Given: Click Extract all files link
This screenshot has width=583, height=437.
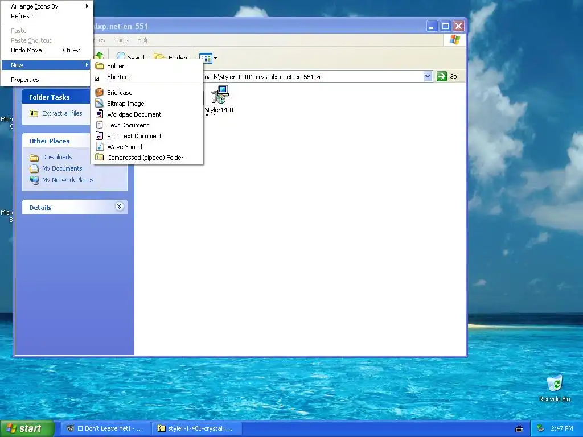Looking at the screenshot, I should pos(62,113).
